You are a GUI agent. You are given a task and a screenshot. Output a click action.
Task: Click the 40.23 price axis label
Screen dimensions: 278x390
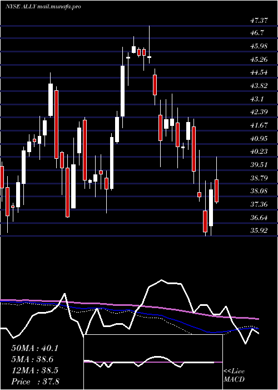pos(259,151)
